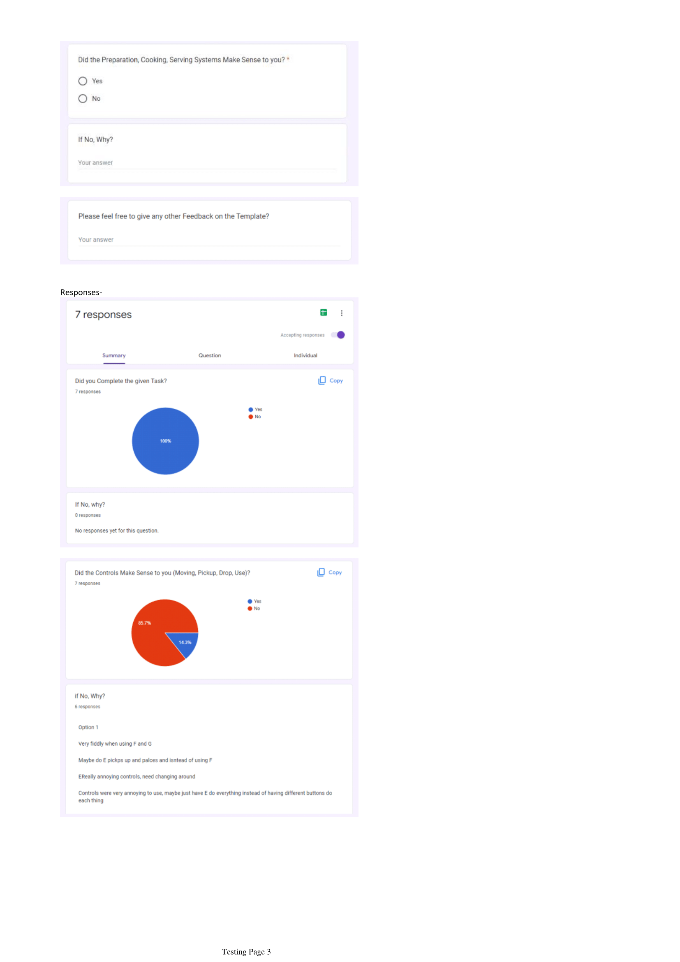Click the red No legend dot in Controls chart

point(250,609)
